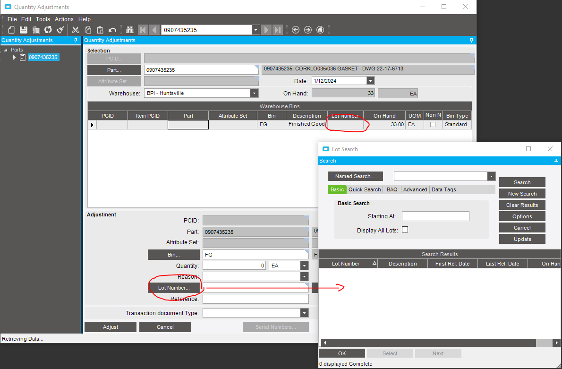This screenshot has width=562, height=369.
Task: Collapse the Parts tree node
Action: coord(6,50)
